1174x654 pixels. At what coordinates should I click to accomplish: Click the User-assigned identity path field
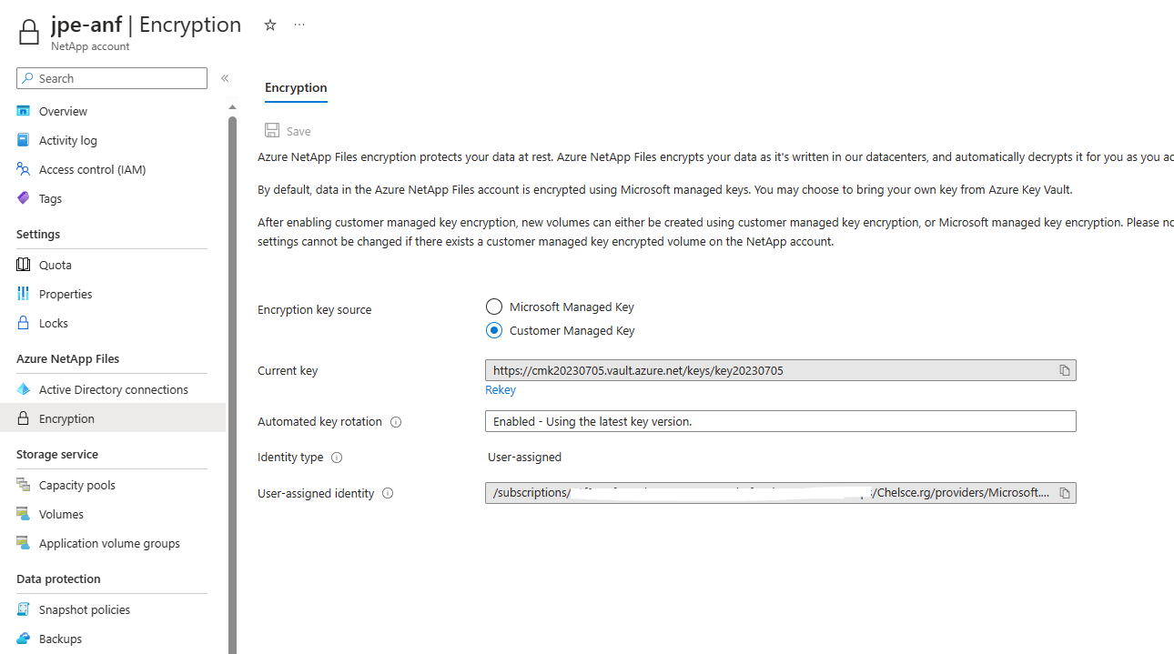point(780,493)
